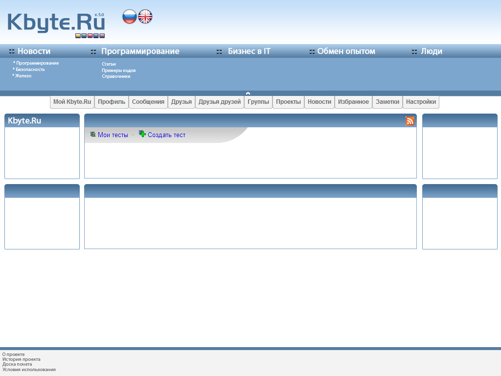Select the Сообщения tab
The height and width of the screenshot is (376, 501).
(148, 102)
